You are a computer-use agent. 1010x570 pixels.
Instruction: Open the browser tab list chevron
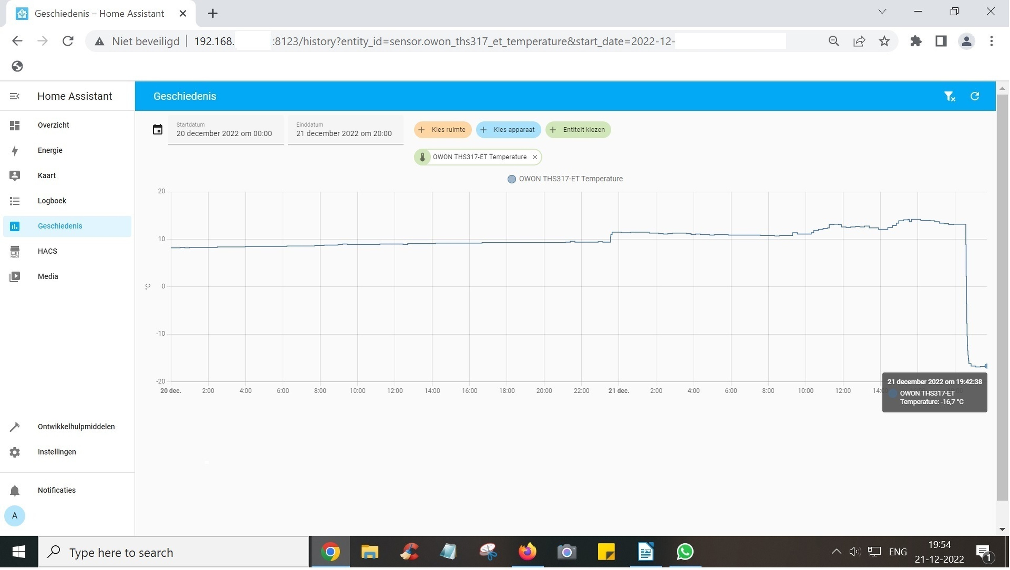pos(882,11)
